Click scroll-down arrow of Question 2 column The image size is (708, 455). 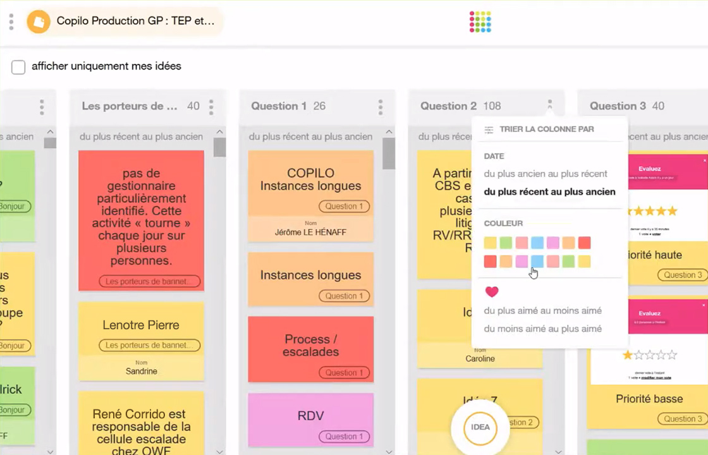tap(558, 451)
